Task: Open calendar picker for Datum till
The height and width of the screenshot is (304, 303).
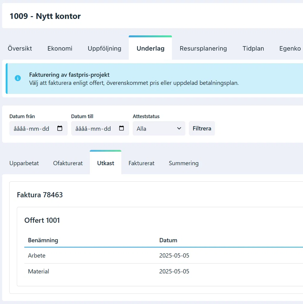Action: pyautogui.click(x=121, y=128)
